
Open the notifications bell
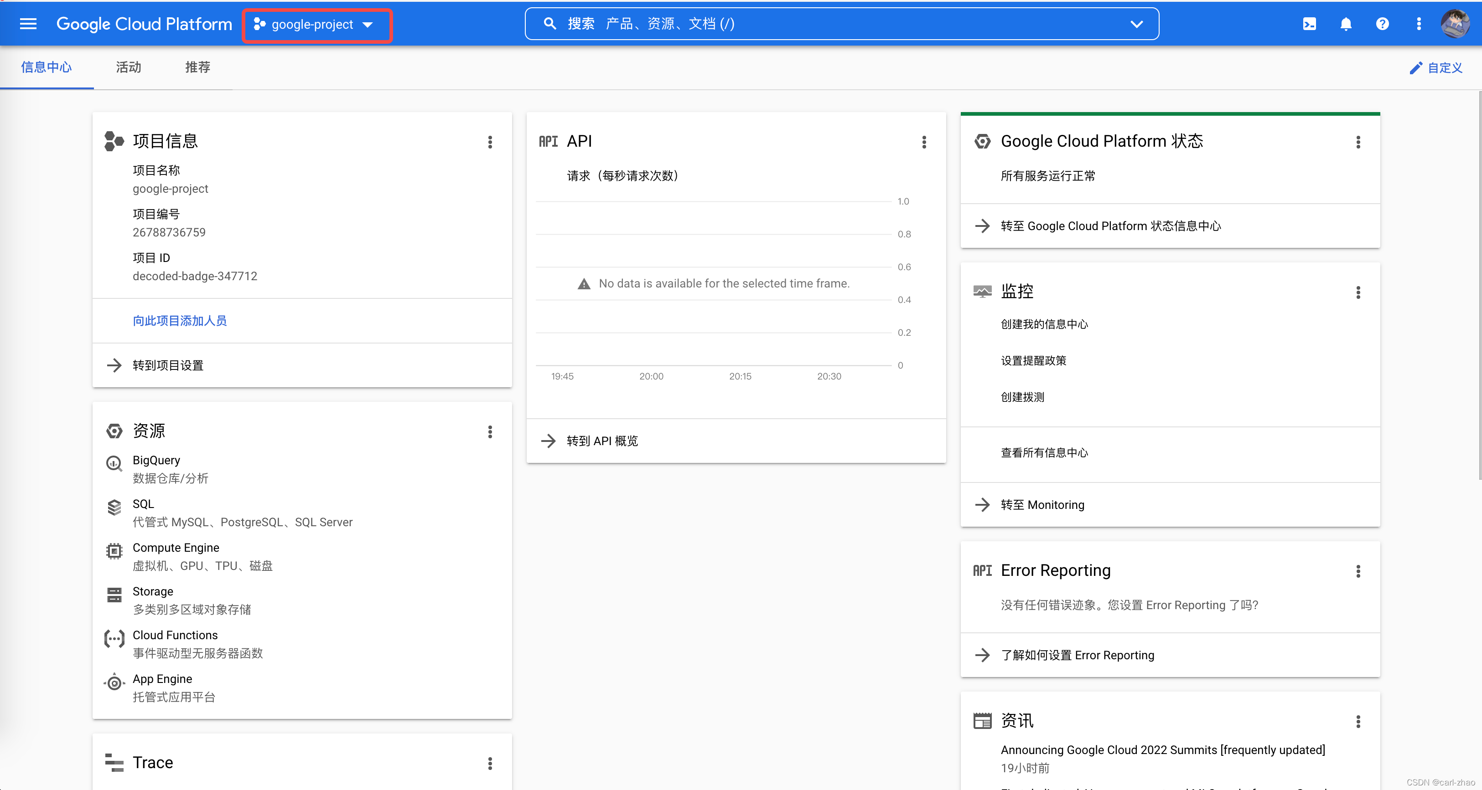click(x=1346, y=24)
